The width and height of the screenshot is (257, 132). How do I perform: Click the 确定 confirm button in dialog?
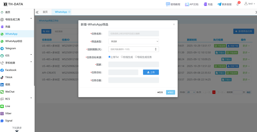click(x=171, y=92)
